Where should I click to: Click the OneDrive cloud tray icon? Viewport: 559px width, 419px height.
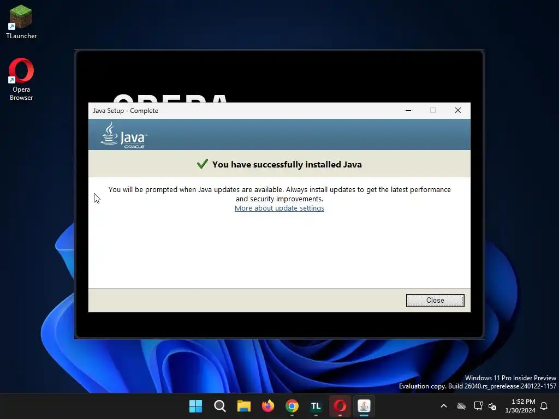(x=461, y=406)
